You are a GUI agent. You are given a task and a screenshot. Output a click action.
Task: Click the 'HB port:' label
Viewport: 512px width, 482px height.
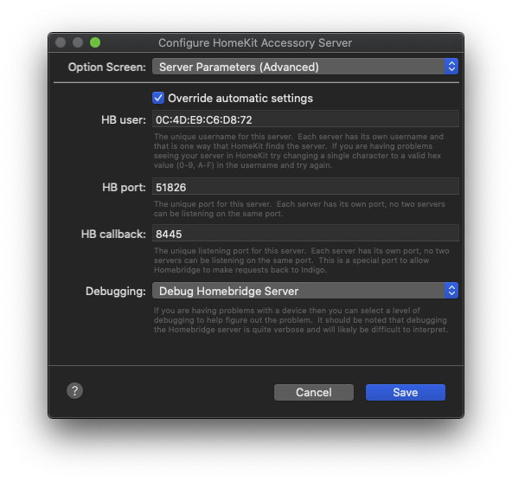point(124,187)
